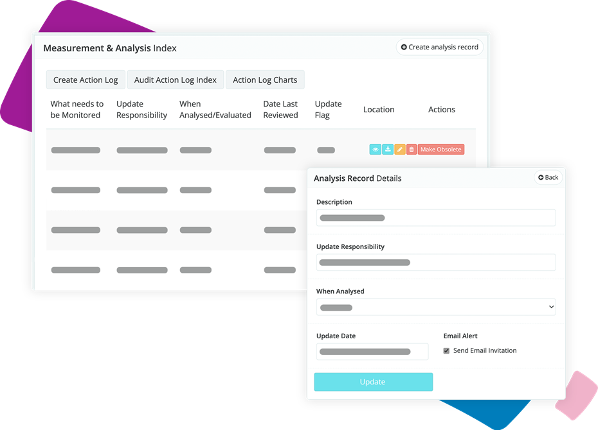Click the 'Update Flag' column header
The width and height of the screenshot is (598, 430).
coord(329,110)
